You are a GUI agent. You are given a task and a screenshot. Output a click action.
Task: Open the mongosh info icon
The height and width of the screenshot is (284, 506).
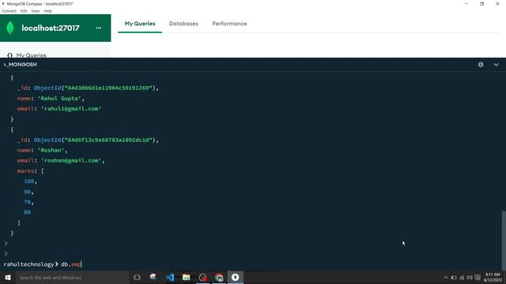[481, 65]
